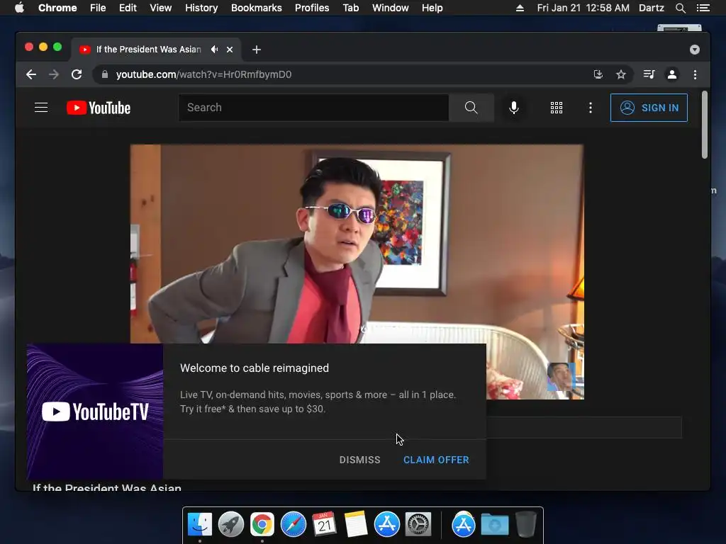Click the search magnifier button on YouTube
The image size is (726, 544).
pyautogui.click(x=471, y=108)
